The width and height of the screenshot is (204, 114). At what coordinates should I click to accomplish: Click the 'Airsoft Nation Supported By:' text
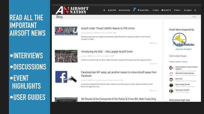(182, 30)
